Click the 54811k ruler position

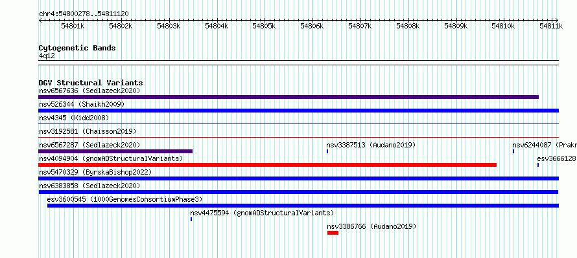[x=551, y=26]
